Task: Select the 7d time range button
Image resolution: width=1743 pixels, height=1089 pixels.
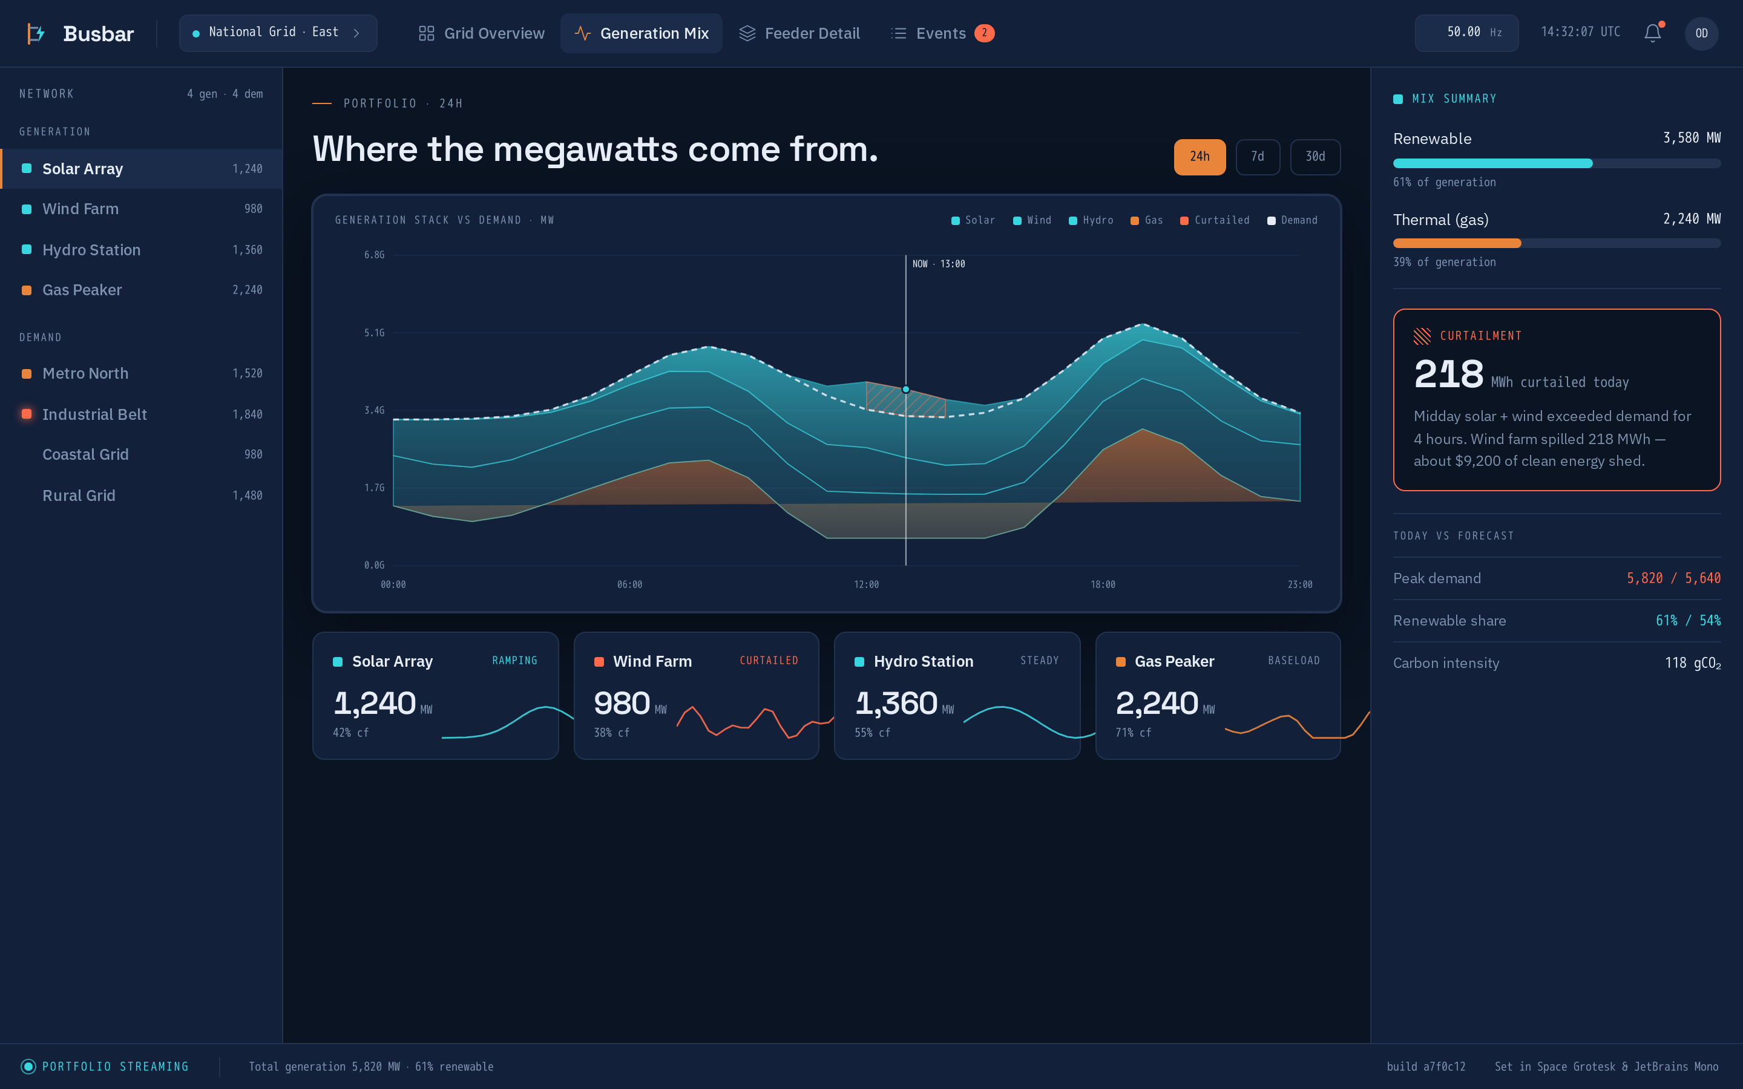Action: (x=1258, y=156)
